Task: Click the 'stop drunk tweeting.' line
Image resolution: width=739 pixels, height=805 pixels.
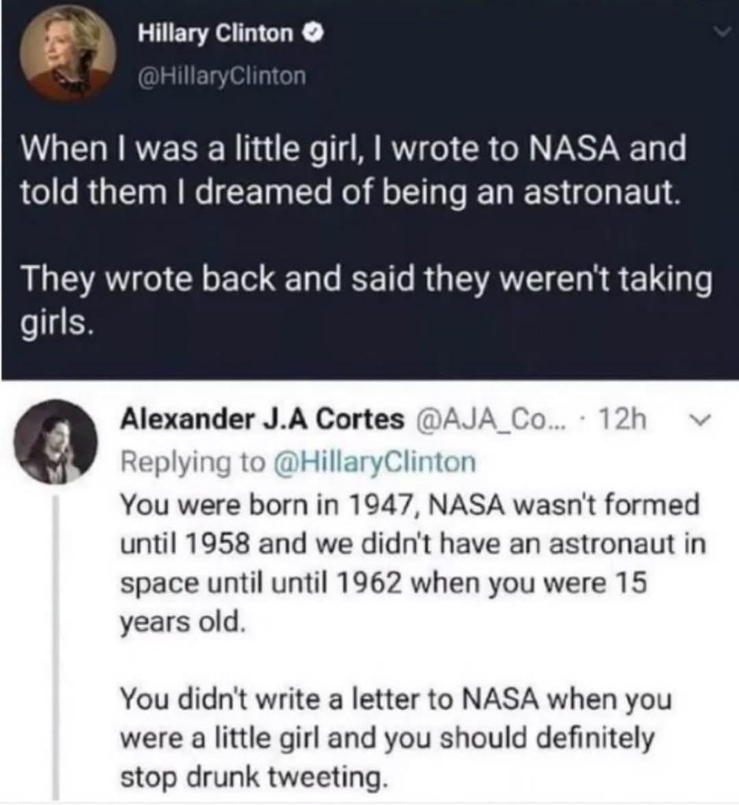Action: [x=254, y=777]
